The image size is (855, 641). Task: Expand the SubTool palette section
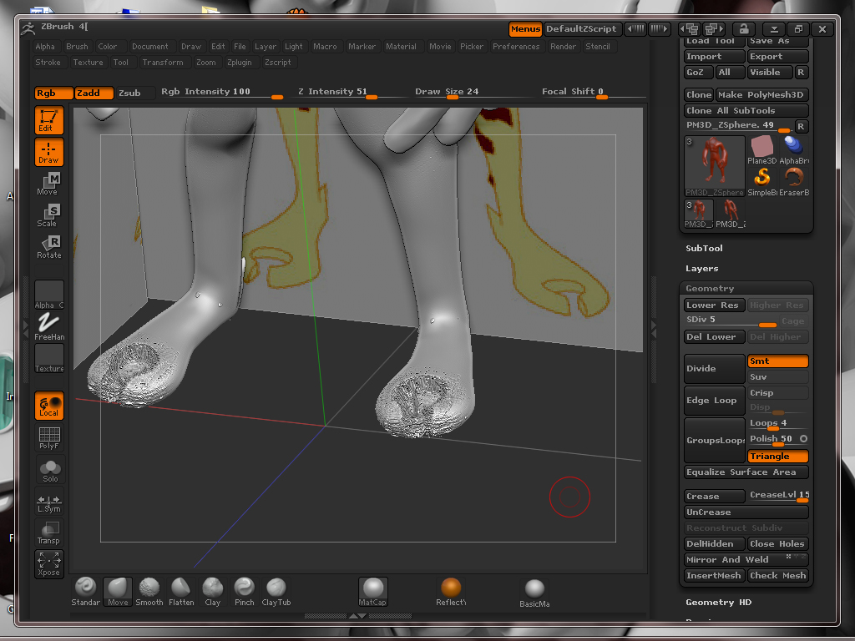click(x=704, y=249)
